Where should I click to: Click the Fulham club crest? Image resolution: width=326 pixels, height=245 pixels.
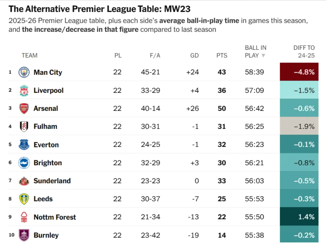pos(24,127)
